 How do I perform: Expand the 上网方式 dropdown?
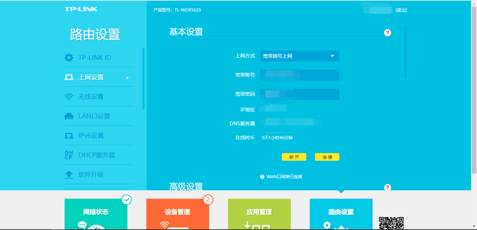tap(300, 56)
